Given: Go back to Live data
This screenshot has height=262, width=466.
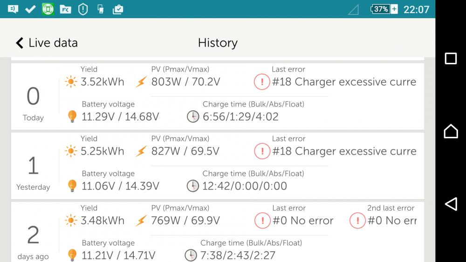Looking at the screenshot, I should click(47, 43).
